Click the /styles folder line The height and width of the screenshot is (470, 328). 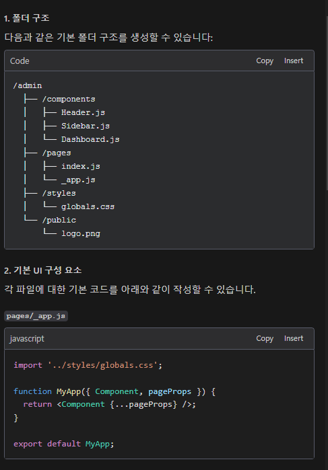[59, 194]
